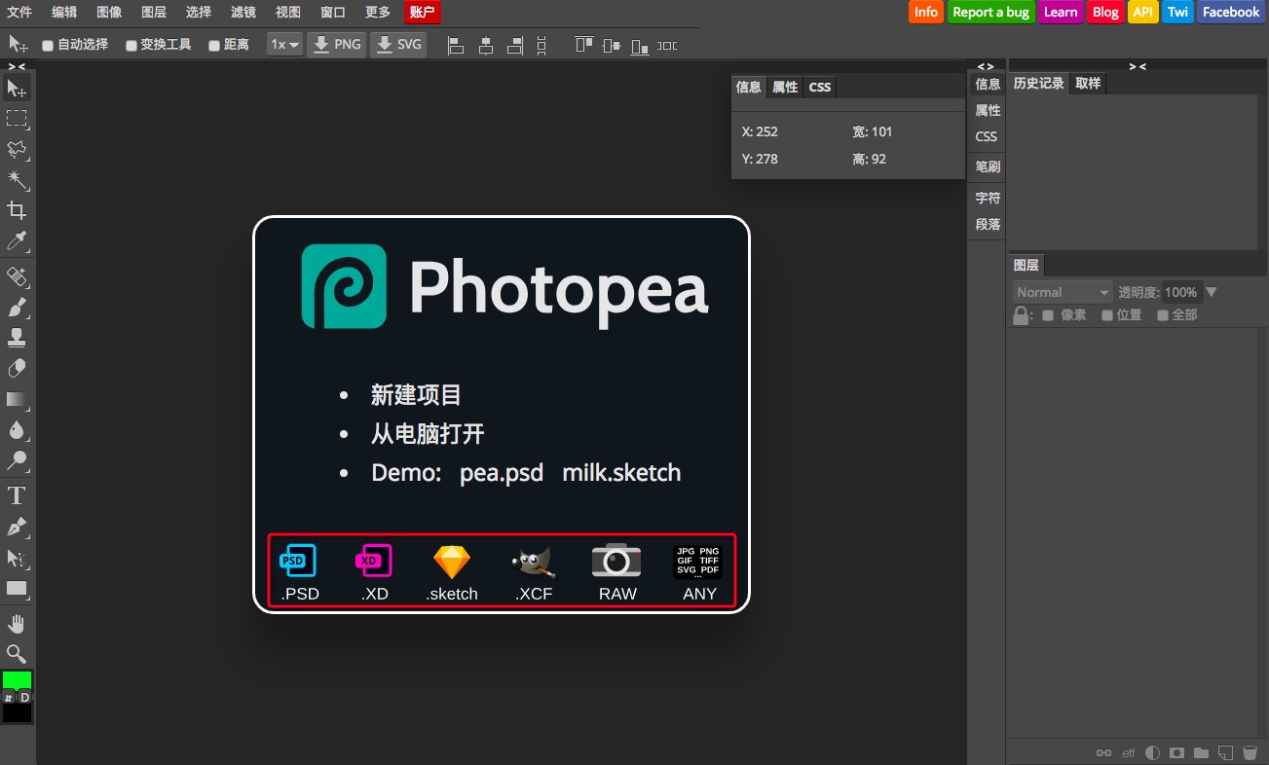
Task: Select the Hand tool
Action: (x=17, y=622)
